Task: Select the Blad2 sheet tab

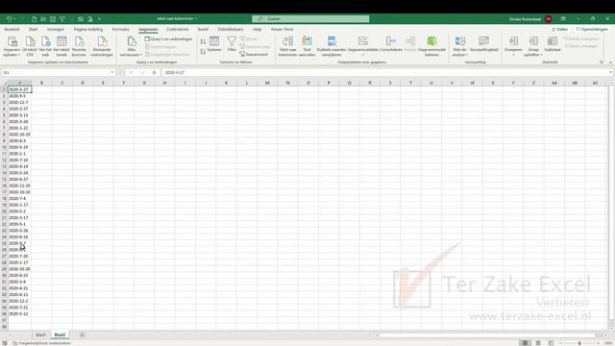Action: 60,335
